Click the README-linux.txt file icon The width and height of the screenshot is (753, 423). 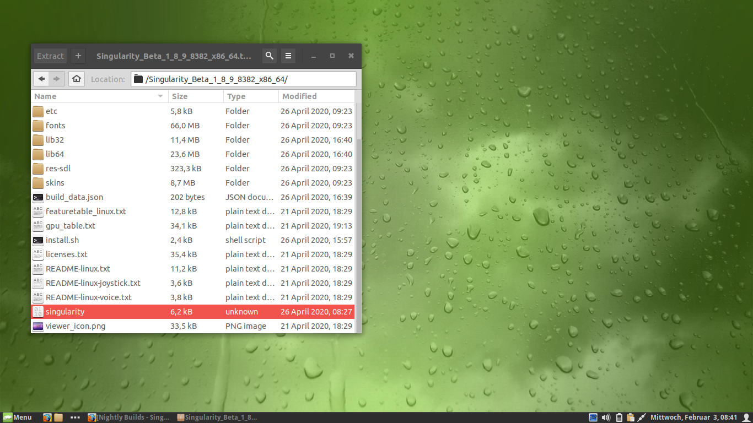tap(38, 269)
